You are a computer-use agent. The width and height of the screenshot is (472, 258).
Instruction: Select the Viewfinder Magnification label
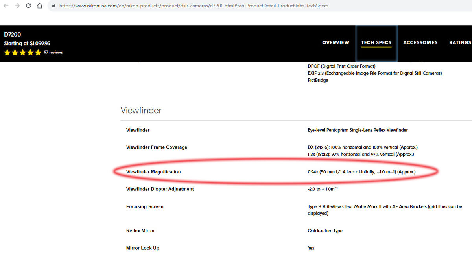[153, 172]
